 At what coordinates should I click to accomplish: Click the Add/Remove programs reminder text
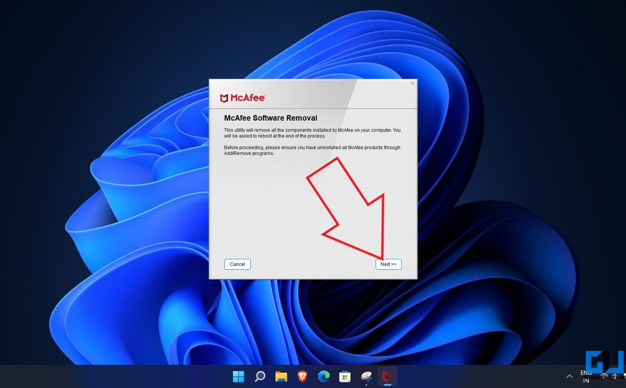(x=312, y=150)
